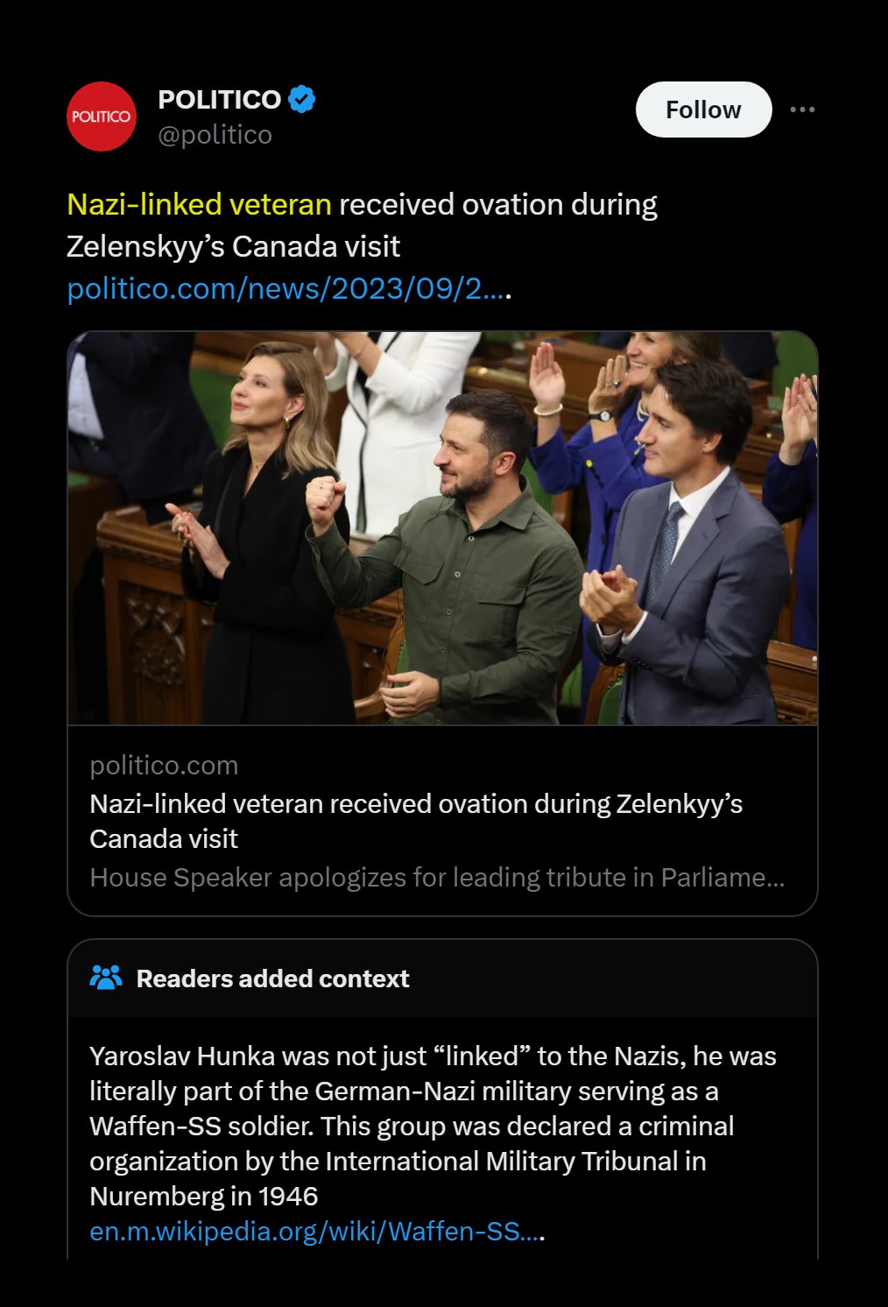Screen dimensions: 888x1307
Task: Click the highlighted "Nazi-linked veteran" text
Action: [x=199, y=204]
